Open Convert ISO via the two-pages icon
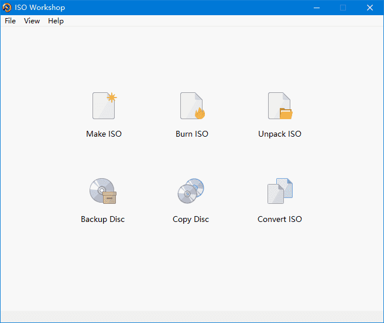The height and width of the screenshot is (323, 384). pyautogui.click(x=280, y=191)
